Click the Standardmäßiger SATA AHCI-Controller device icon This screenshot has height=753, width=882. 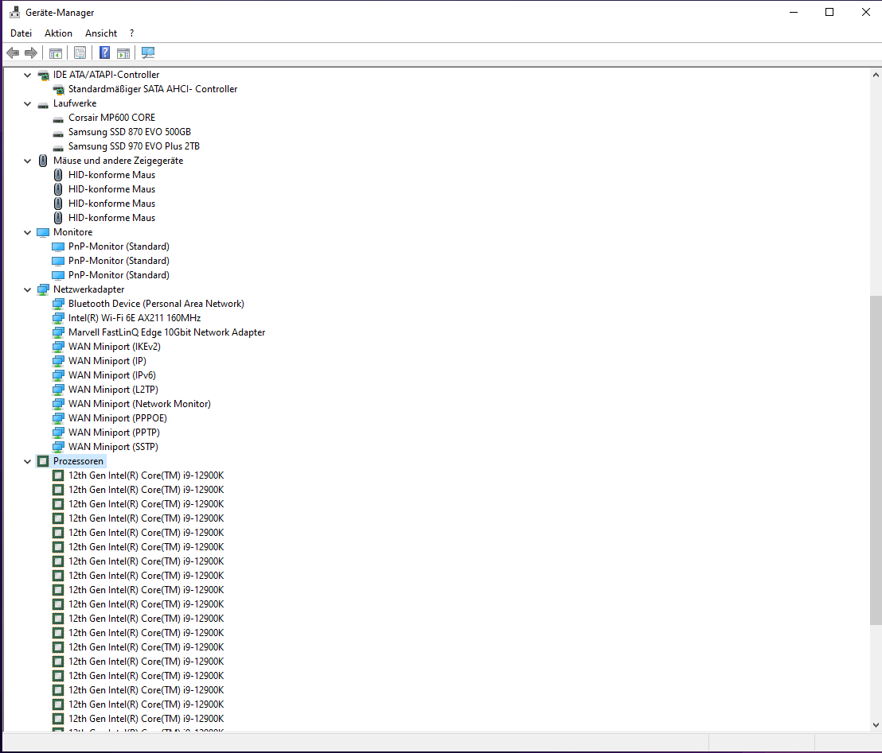58,89
